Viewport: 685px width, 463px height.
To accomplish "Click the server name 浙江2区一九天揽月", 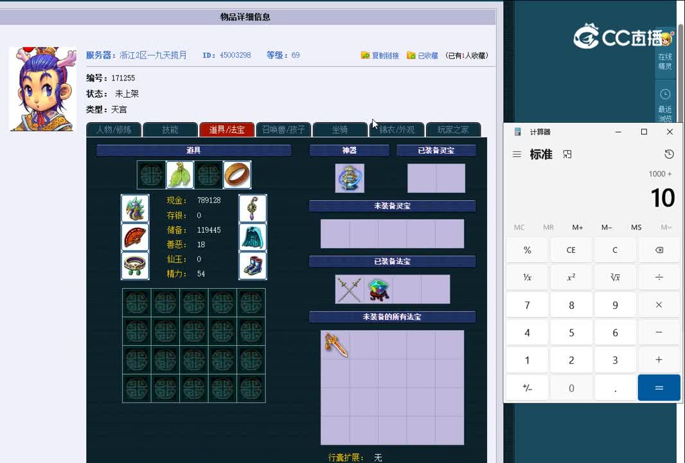I will [x=153, y=55].
